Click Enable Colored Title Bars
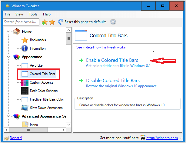186x143 pixels. (112, 60)
